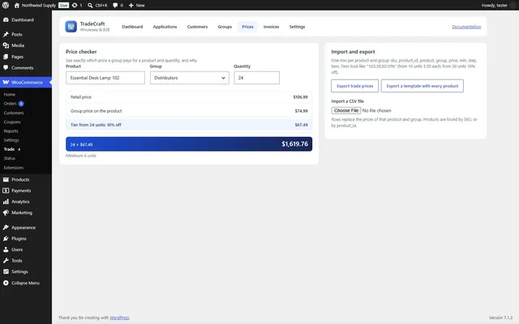Click the Comments icon in sidebar

click(x=6, y=68)
